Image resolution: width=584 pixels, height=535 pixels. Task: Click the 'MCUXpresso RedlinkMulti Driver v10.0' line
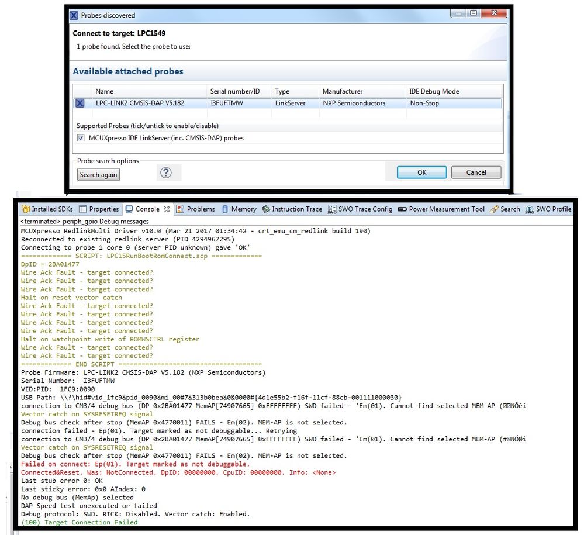pos(195,230)
